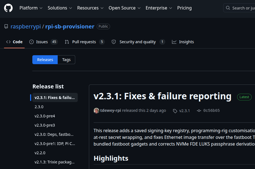
Task: Click the tdewey-rpi avatar
Action: pos(96,111)
